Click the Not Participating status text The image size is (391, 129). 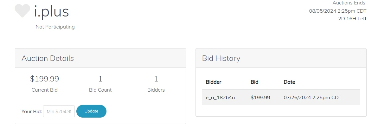click(55, 27)
